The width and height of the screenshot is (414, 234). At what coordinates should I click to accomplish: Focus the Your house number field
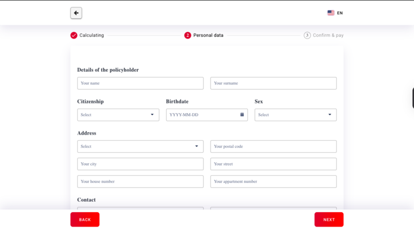[x=140, y=182]
